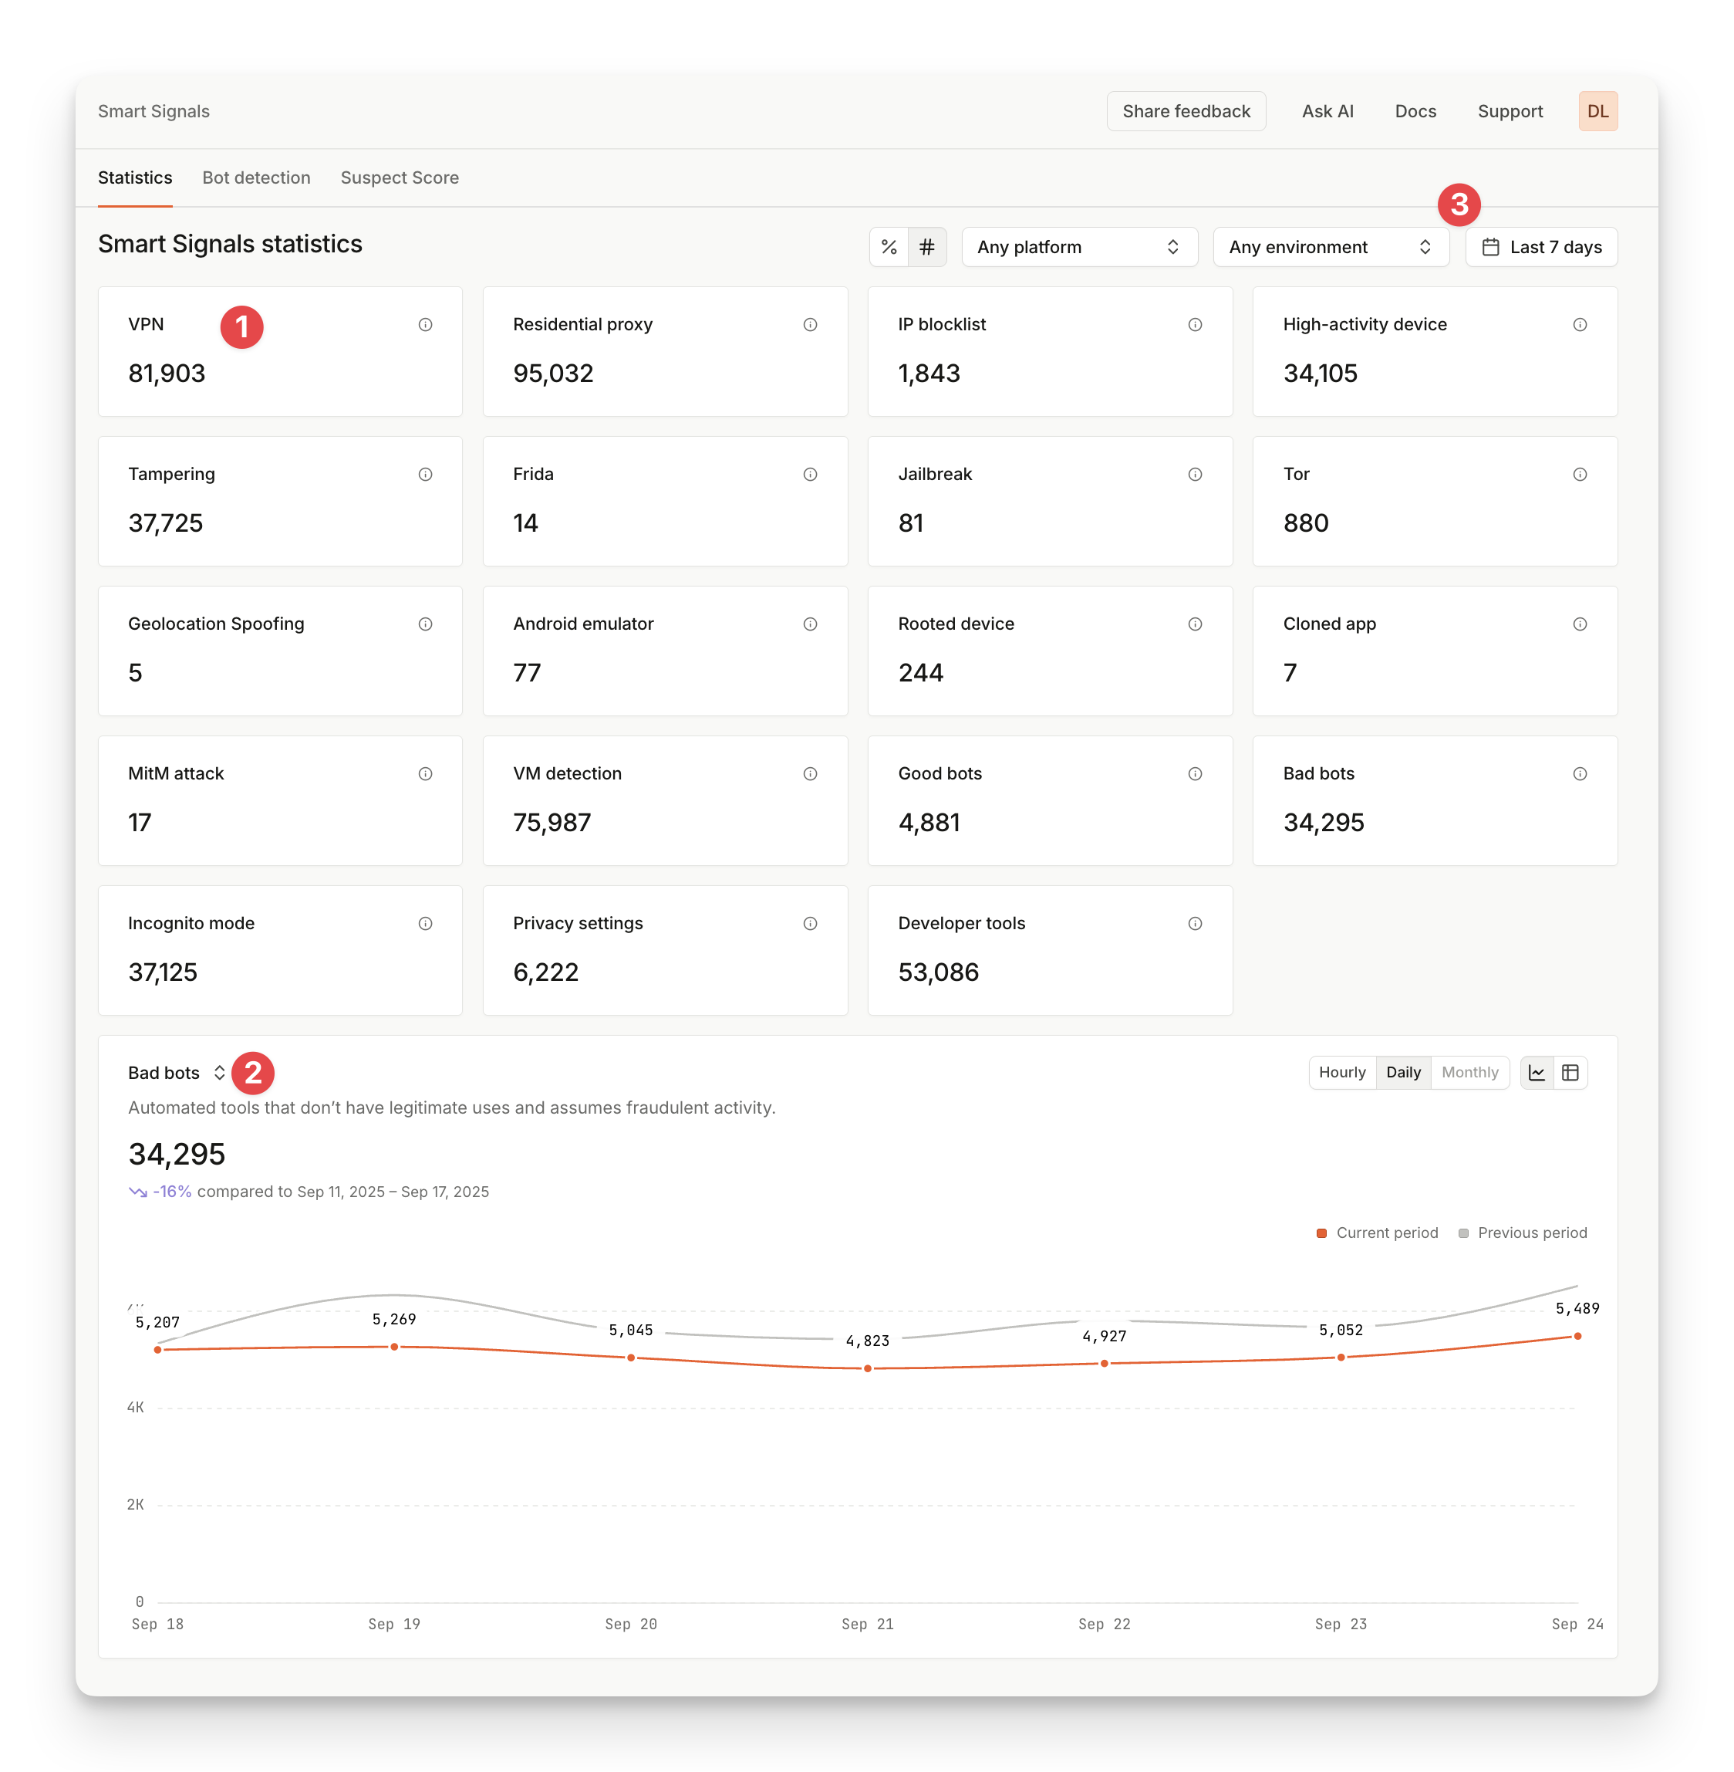Switch chart granularity to Monthly

(1470, 1072)
